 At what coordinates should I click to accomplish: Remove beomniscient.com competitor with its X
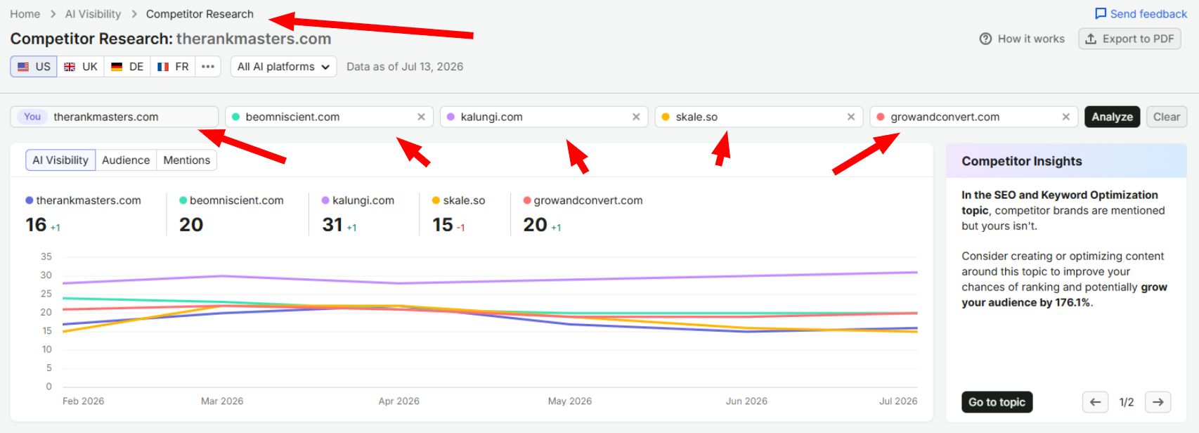point(421,117)
